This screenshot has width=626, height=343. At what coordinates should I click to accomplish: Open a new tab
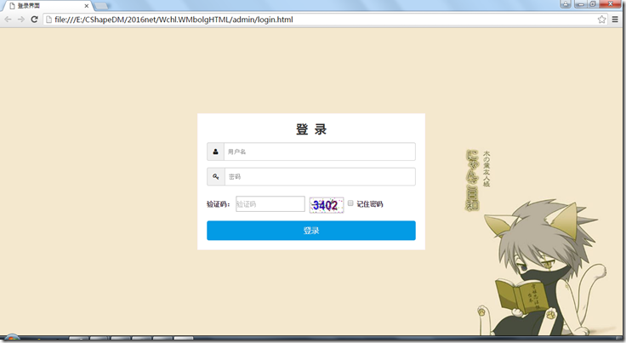[x=101, y=6]
